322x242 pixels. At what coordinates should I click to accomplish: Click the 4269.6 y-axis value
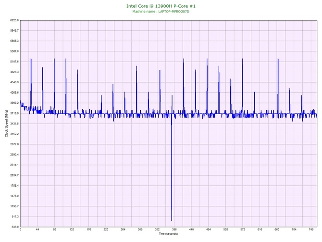click(14, 93)
